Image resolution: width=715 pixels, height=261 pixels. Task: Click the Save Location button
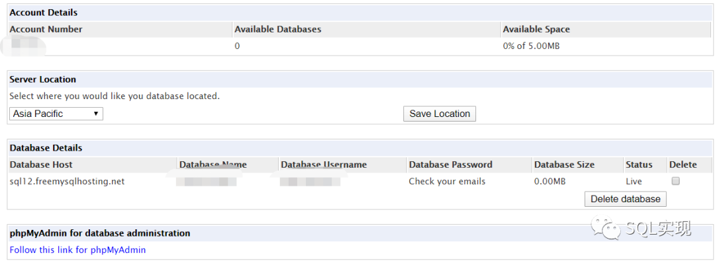pyautogui.click(x=440, y=114)
